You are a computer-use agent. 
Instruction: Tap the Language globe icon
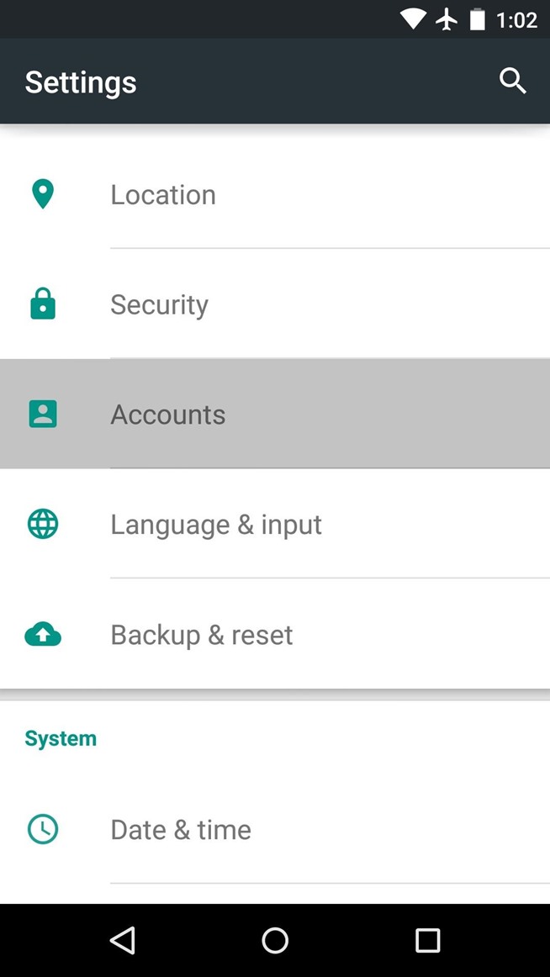pyautogui.click(x=42, y=524)
